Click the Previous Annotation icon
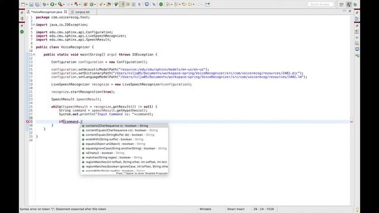The image size is (379, 213). (x=176, y=4)
